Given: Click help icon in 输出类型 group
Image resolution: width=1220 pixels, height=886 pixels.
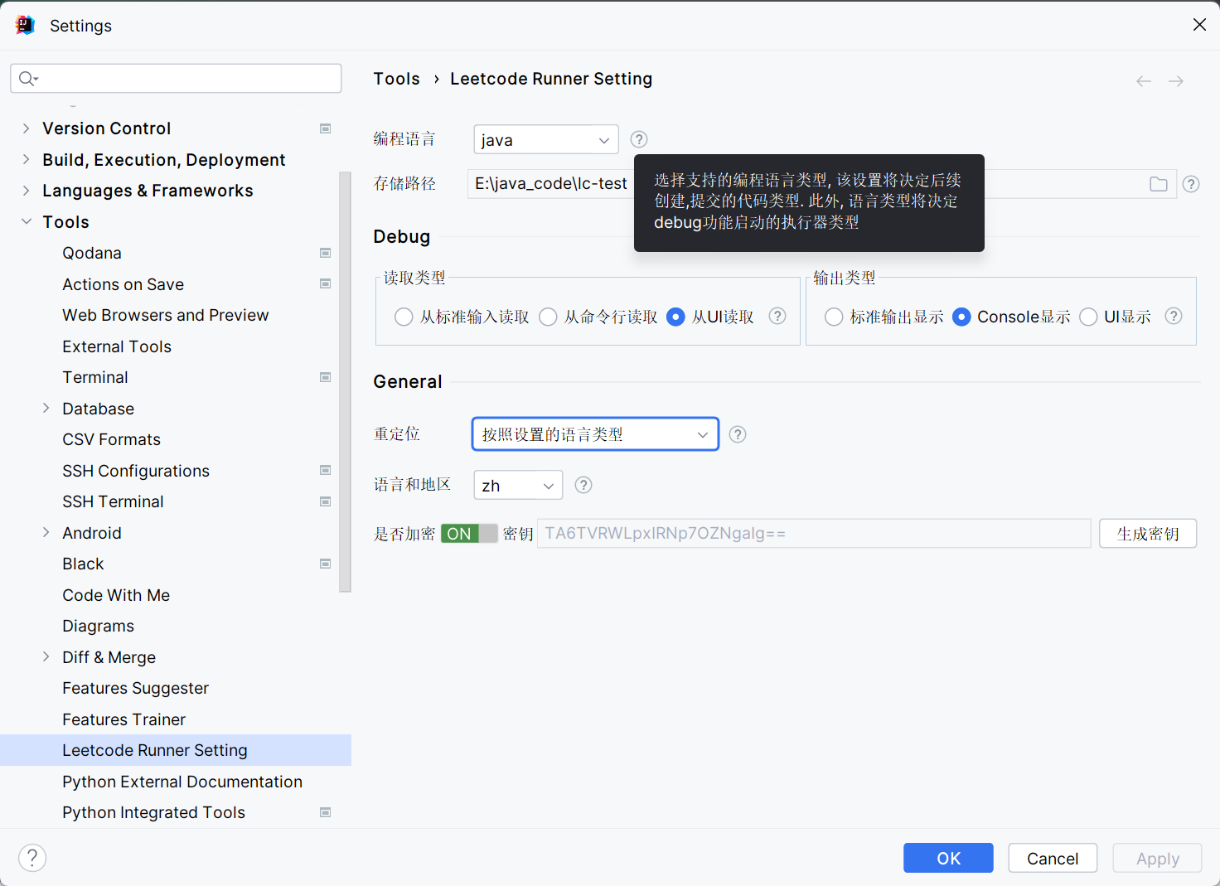Looking at the screenshot, I should tap(1174, 316).
